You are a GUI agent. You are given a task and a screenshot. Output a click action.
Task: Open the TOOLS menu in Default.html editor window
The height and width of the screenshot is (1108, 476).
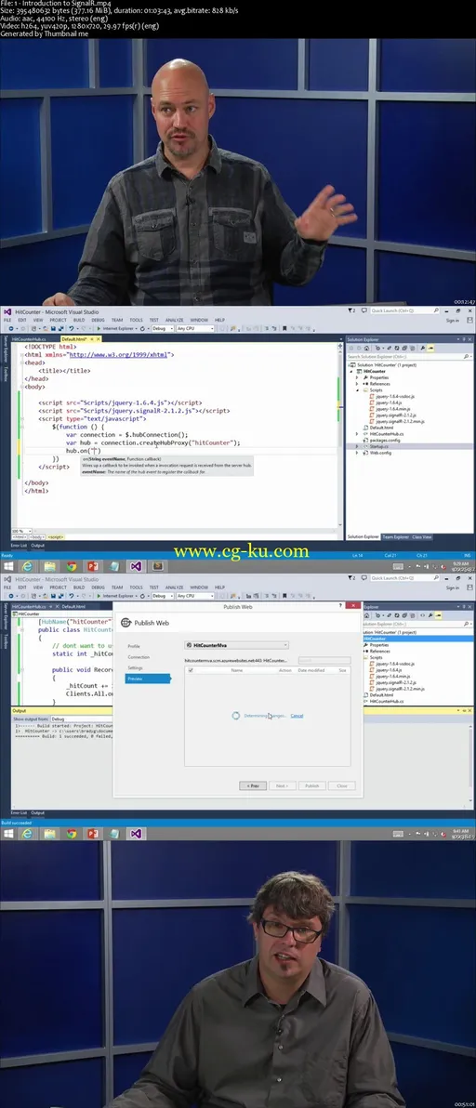[137, 320]
